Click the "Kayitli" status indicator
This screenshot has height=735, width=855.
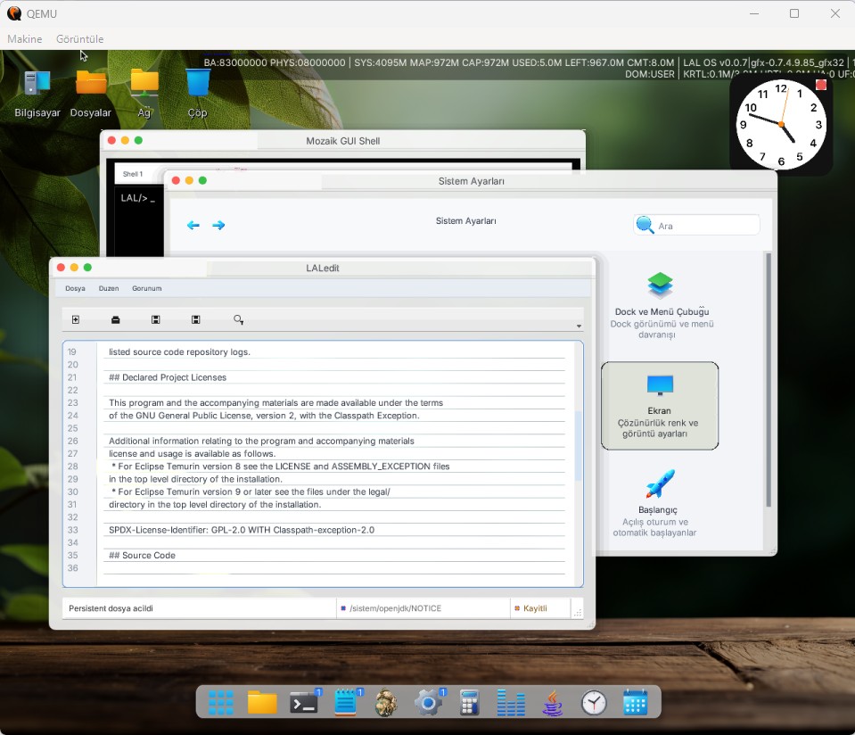535,608
